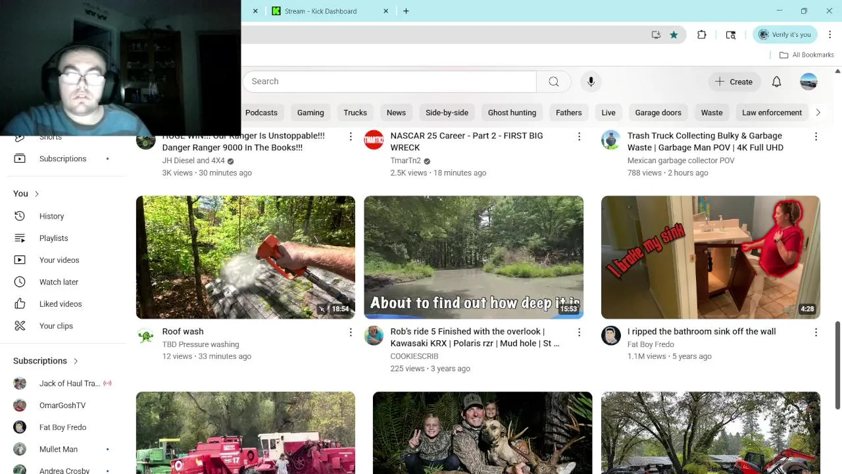The height and width of the screenshot is (474, 842).
Task: Open options menu for Roof wash video
Action: [x=351, y=332]
